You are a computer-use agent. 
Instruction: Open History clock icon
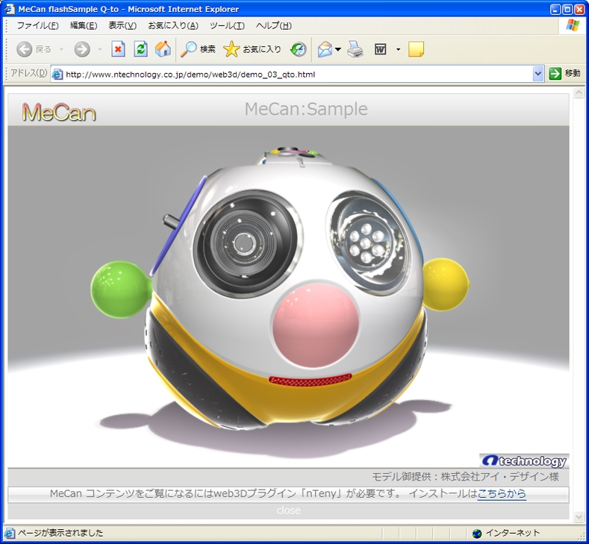coord(299,49)
